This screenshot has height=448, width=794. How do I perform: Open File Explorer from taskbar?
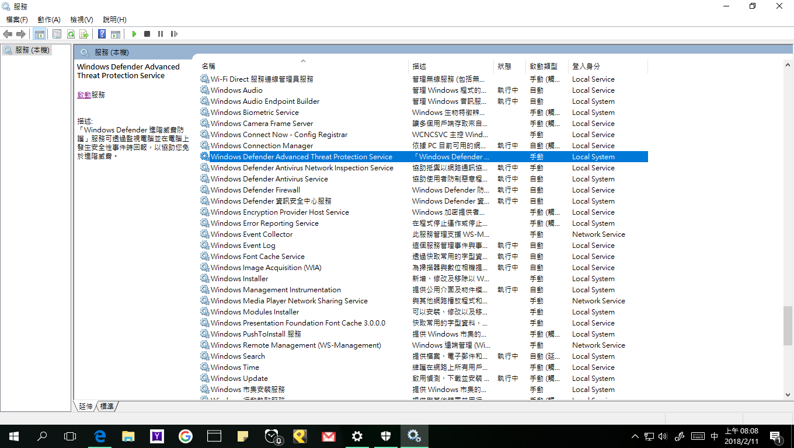[128, 436]
